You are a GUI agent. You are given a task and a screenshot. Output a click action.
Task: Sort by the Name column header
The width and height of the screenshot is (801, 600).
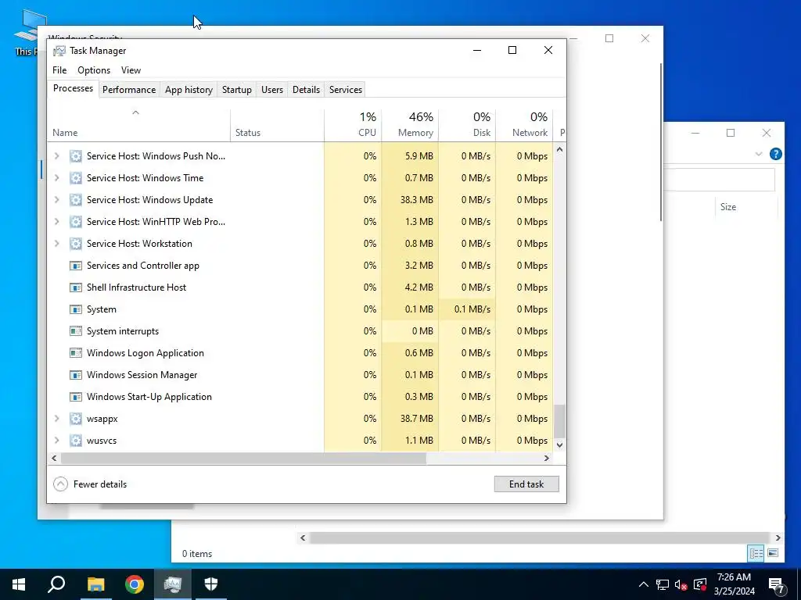138,126
